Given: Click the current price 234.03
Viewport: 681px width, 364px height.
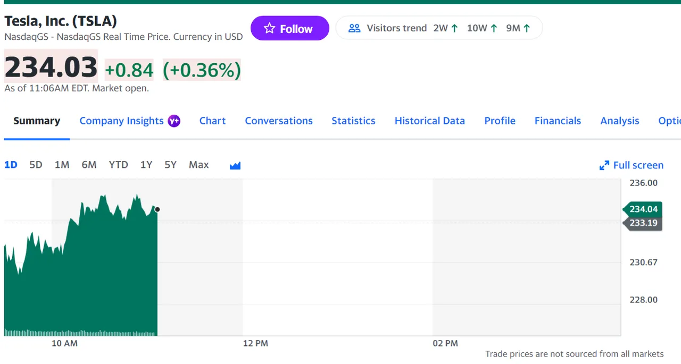Looking at the screenshot, I should click(51, 67).
